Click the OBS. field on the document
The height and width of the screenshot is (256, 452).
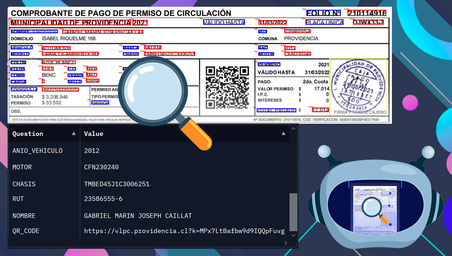[16, 111]
